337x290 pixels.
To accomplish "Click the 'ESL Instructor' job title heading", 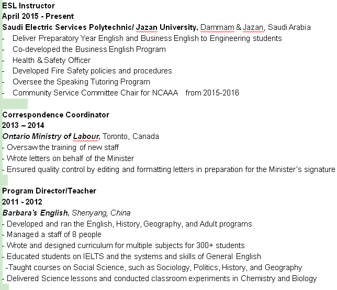I will [x=28, y=6].
